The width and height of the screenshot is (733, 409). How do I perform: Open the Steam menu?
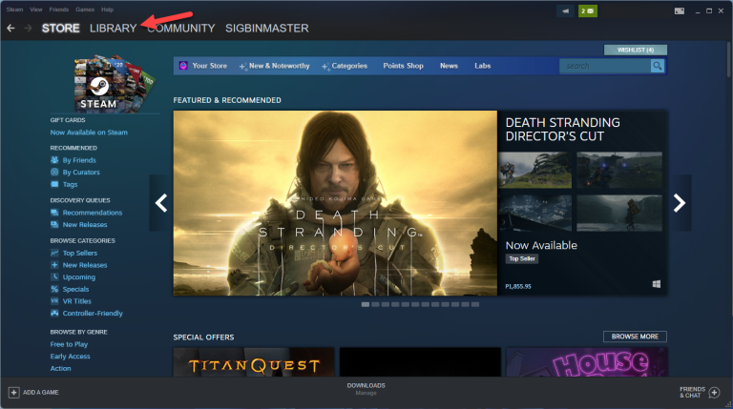point(14,10)
